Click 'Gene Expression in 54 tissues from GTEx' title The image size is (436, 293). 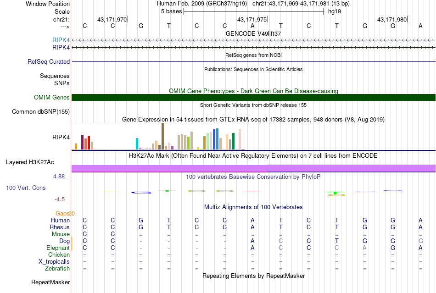[x=253, y=119]
